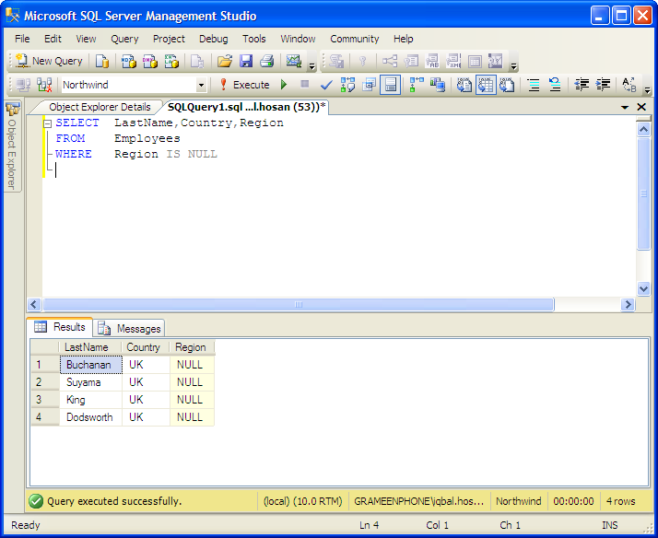
Task: Click the Set Primary Key icon
Action: pos(363,61)
